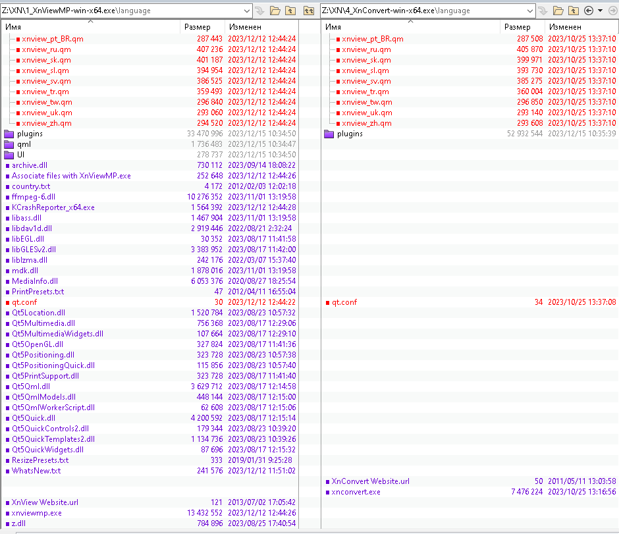Open back history dropdown arrow in right pane

(x=600, y=11)
